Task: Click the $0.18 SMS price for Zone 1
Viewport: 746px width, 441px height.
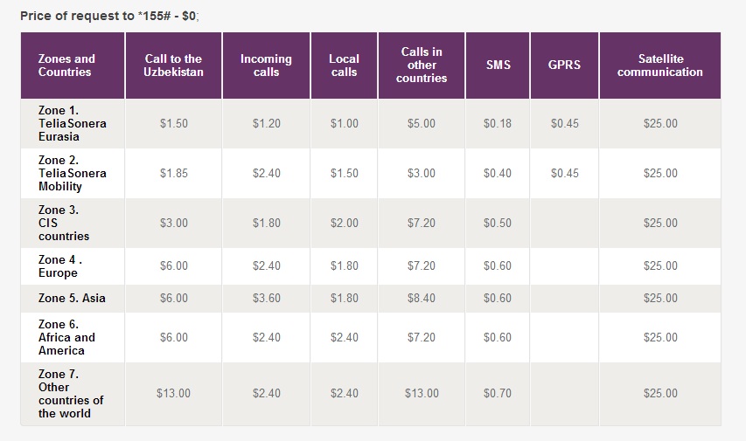Action: 498,124
